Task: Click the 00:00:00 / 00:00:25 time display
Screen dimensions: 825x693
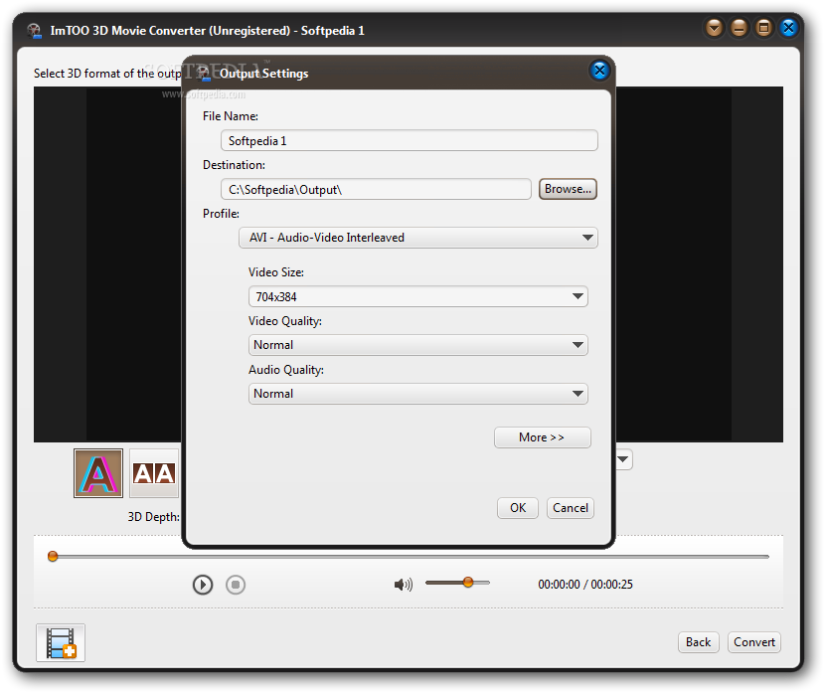Action: (585, 585)
